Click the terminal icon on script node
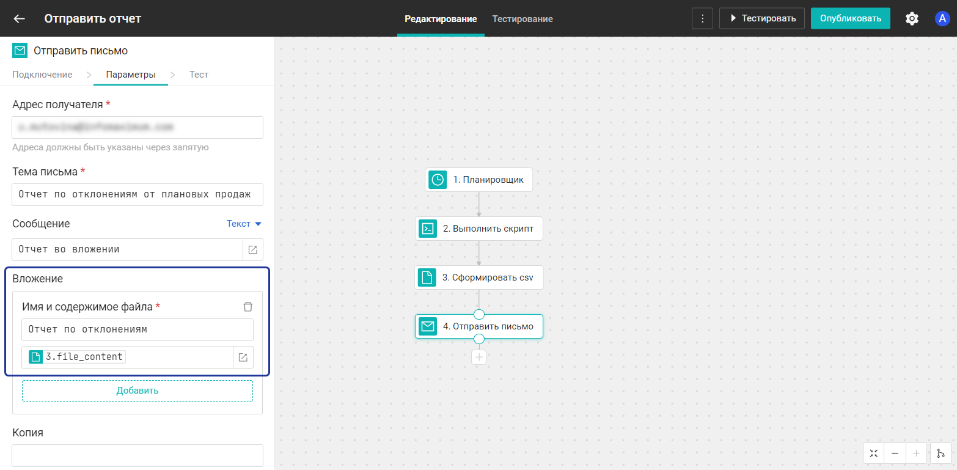 point(428,229)
